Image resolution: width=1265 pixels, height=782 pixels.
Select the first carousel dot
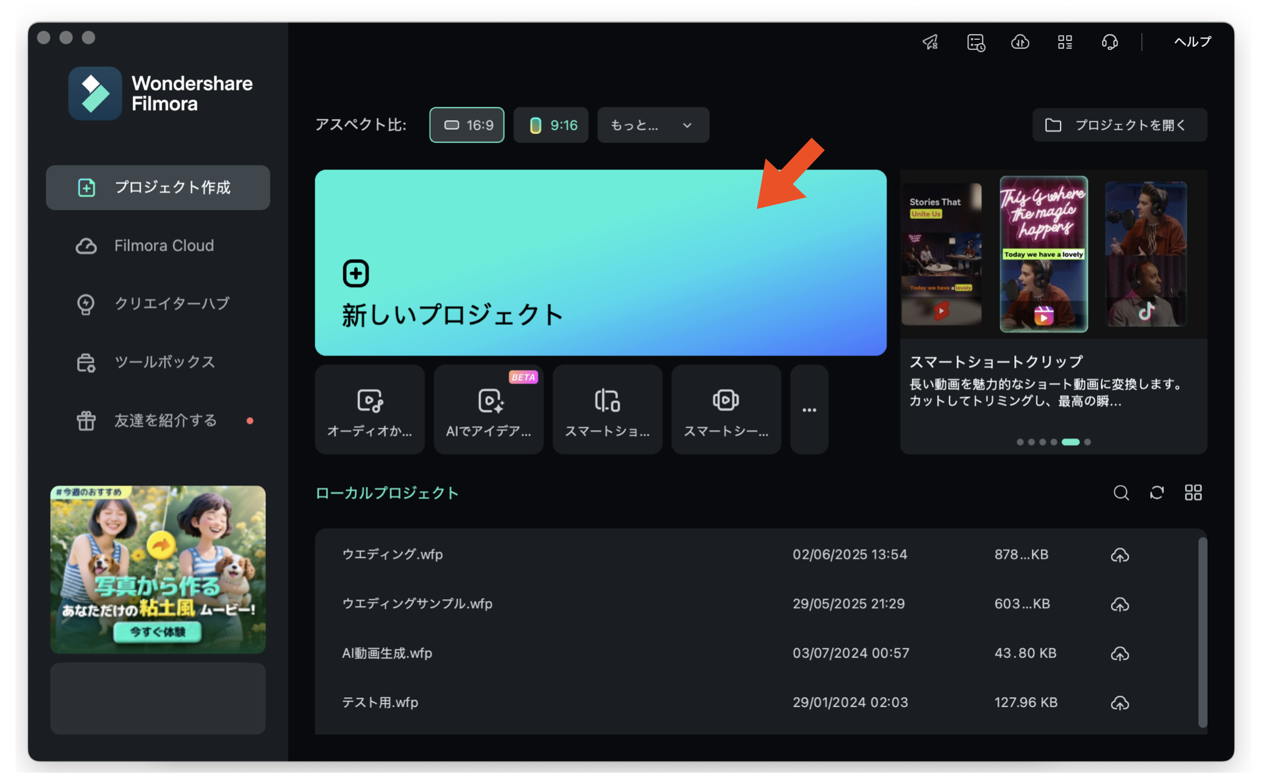point(1020,442)
